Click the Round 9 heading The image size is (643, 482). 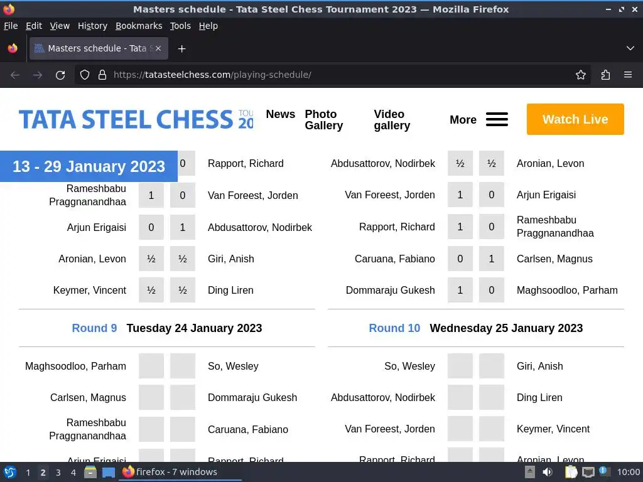94,328
